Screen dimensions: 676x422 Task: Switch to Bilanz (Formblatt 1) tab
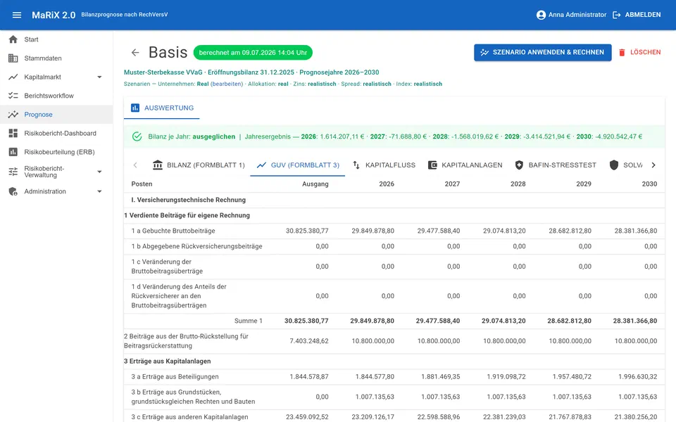pyautogui.click(x=199, y=165)
